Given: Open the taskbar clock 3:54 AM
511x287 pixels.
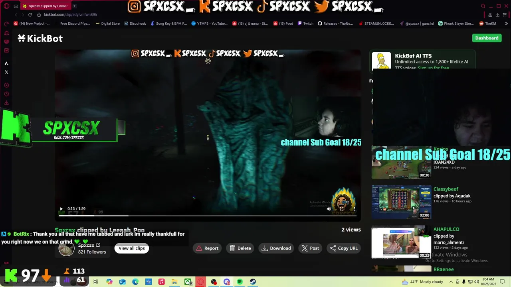Looking at the screenshot, I should (488, 282).
